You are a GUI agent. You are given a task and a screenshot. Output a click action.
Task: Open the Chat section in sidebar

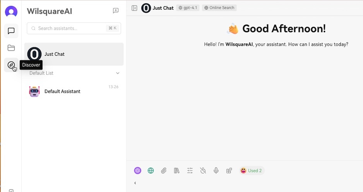pyautogui.click(x=11, y=31)
